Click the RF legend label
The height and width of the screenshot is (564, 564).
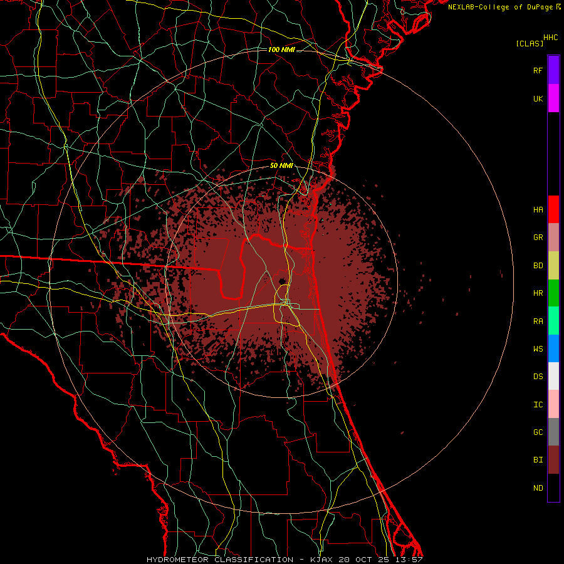coord(538,70)
